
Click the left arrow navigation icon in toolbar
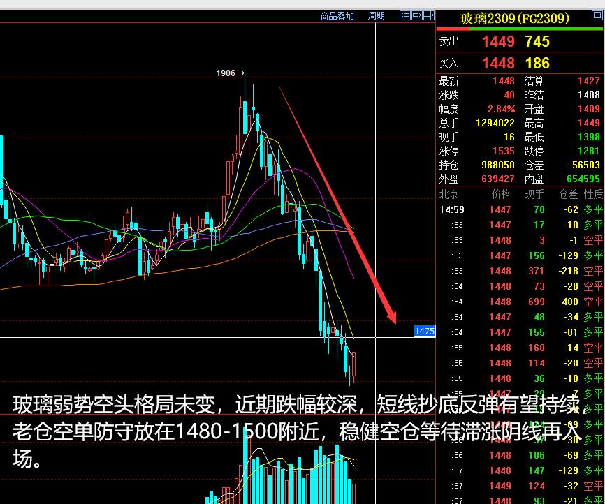coord(405,15)
